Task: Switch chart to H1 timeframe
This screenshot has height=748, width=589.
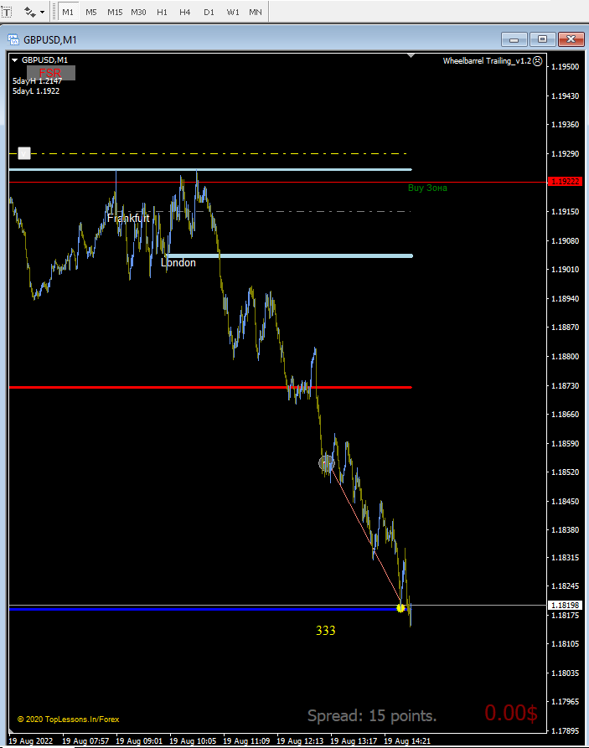Action: [162, 12]
